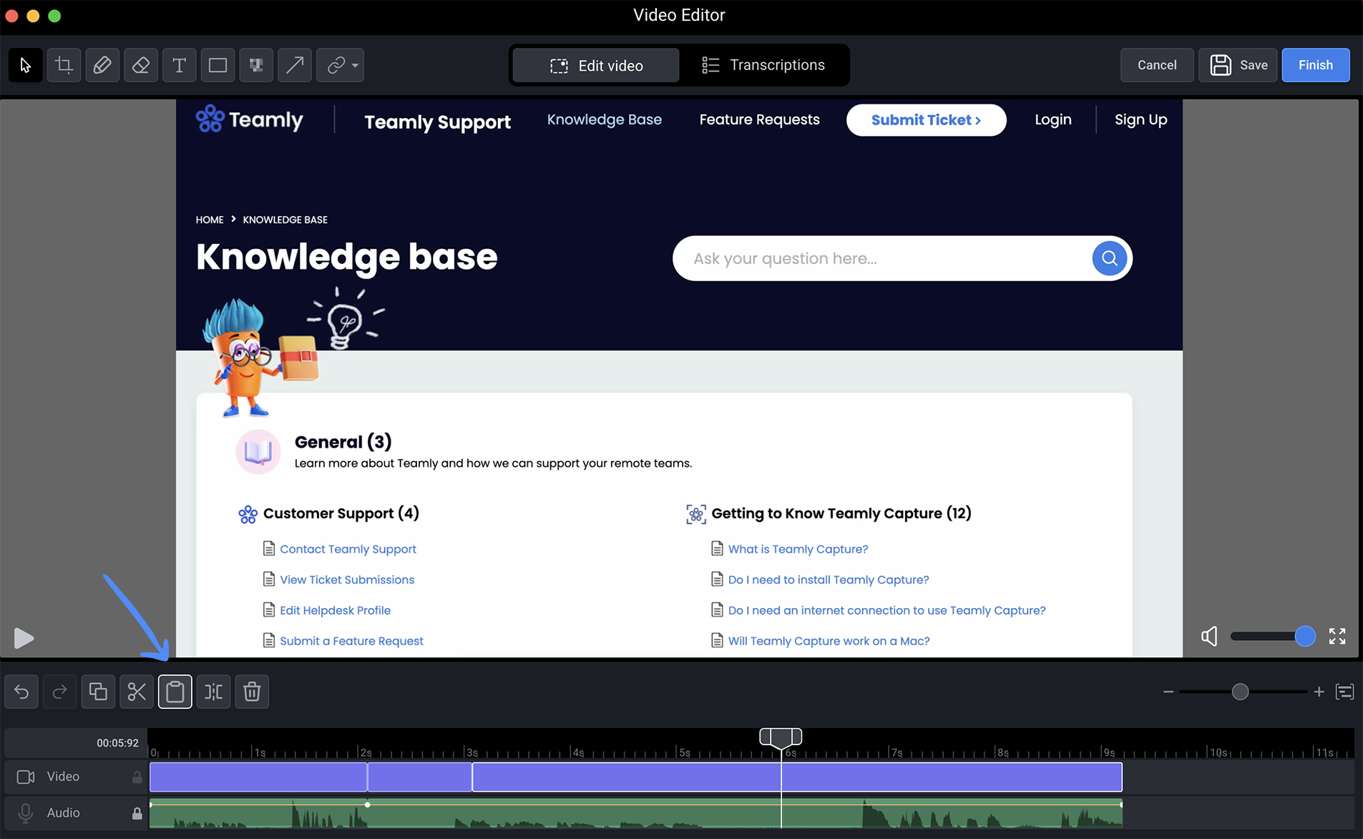The width and height of the screenshot is (1363, 839).
Task: Click the Audio track microphone icon
Action: point(26,813)
